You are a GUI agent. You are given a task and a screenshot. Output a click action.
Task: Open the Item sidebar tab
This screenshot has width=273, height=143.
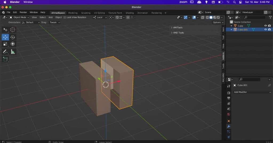click(223, 29)
